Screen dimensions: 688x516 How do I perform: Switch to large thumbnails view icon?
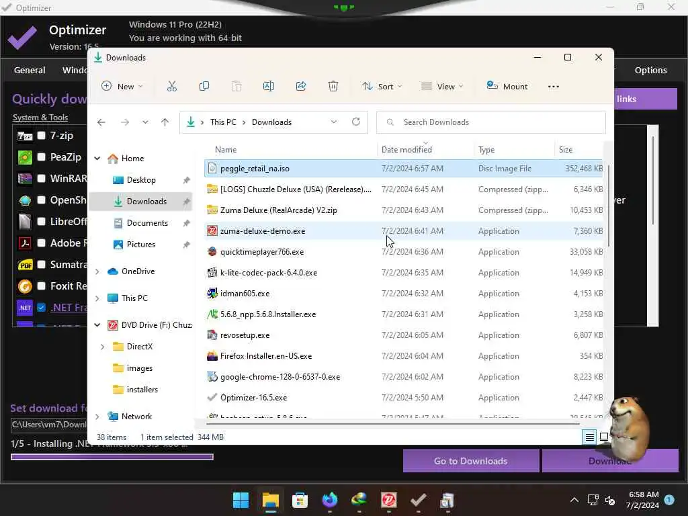[x=604, y=437]
